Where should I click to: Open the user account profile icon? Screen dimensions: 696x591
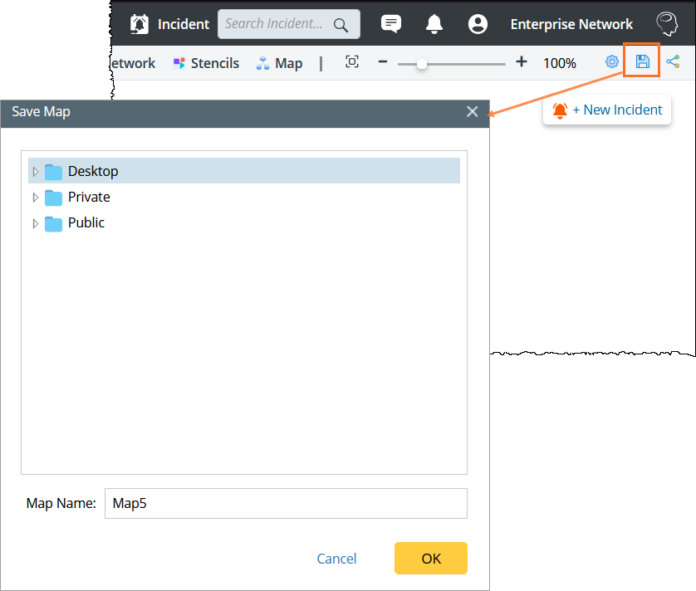pyautogui.click(x=478, y=24)
